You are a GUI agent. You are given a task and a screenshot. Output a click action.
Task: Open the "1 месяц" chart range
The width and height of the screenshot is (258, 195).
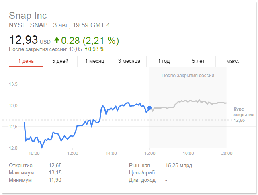(94, 61)
